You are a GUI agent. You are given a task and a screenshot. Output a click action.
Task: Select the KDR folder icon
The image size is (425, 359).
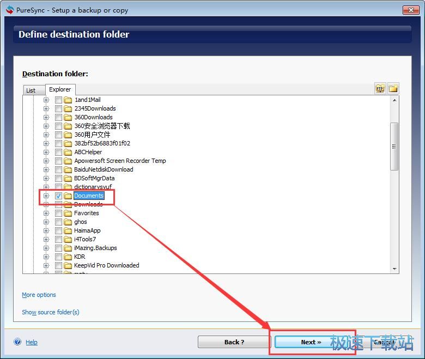(x=68, y=257)
